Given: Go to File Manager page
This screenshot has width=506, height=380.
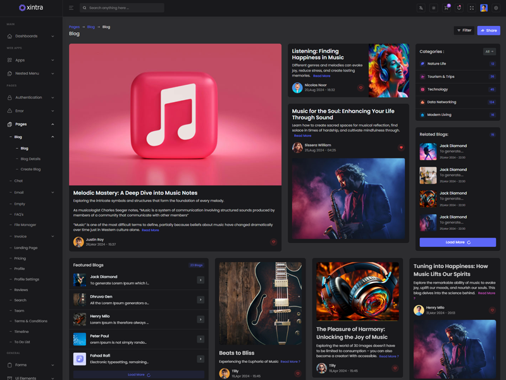Looking at the screenshot, I should (25, 225).
